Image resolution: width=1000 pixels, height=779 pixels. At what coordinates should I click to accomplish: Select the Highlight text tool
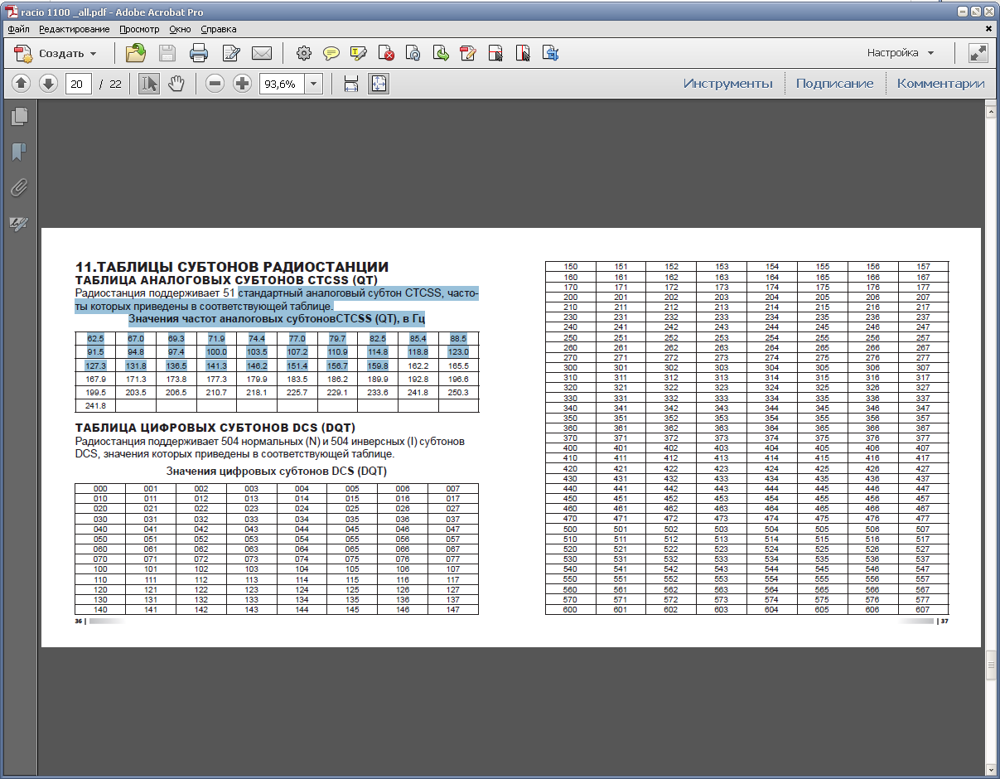click(x=359, y=54)
